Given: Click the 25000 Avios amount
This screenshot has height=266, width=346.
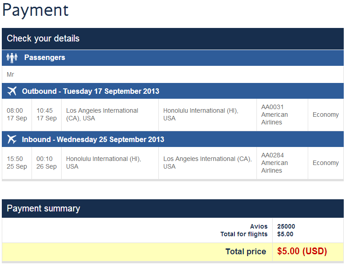Looking at the screenshot, I should [x=286, y=226].
